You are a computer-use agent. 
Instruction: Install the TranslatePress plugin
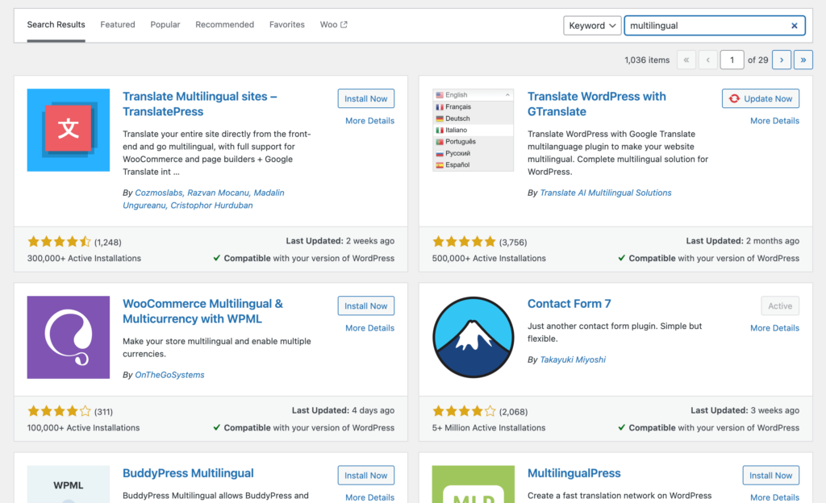point(366,98)
